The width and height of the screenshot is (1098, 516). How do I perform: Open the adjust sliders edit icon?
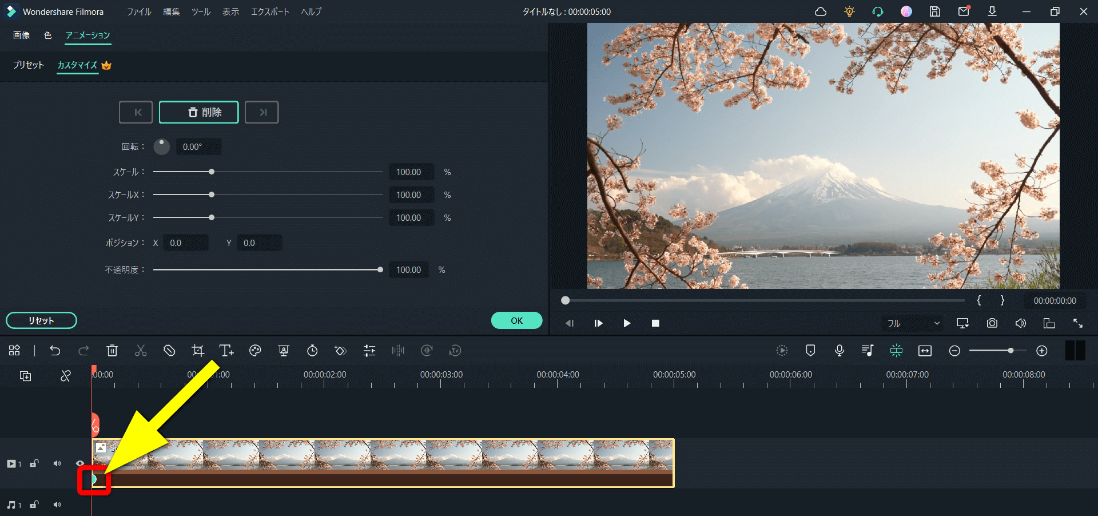pos(369,351)
